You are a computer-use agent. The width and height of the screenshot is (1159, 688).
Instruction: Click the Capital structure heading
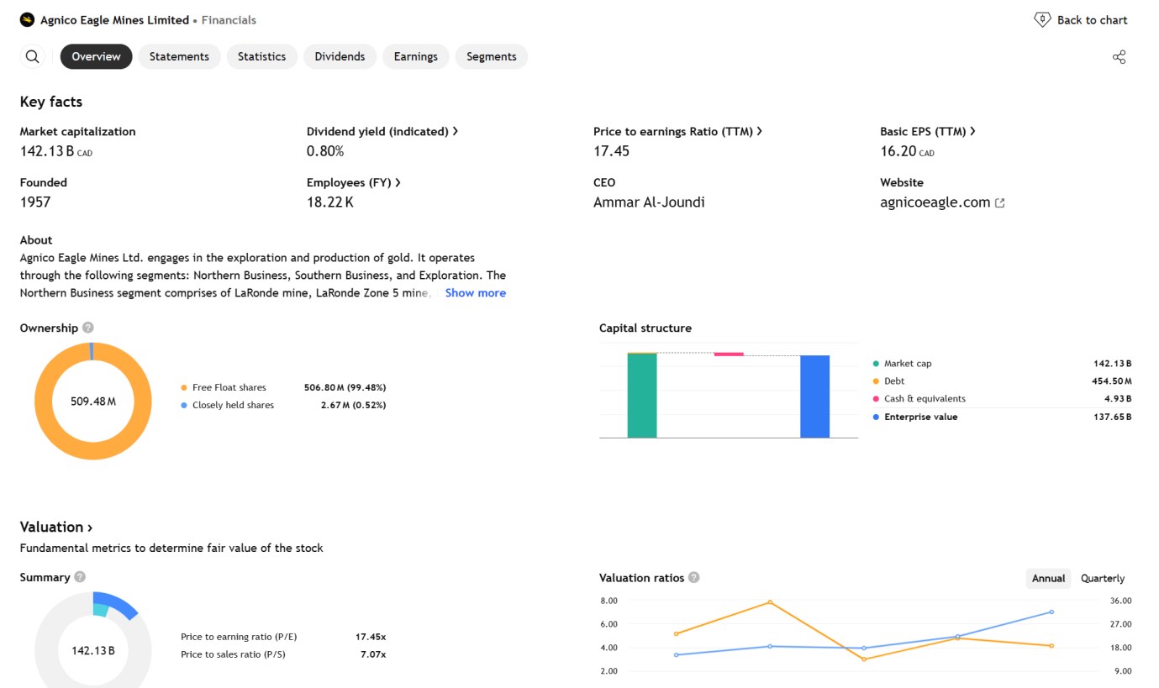(645, 328)
